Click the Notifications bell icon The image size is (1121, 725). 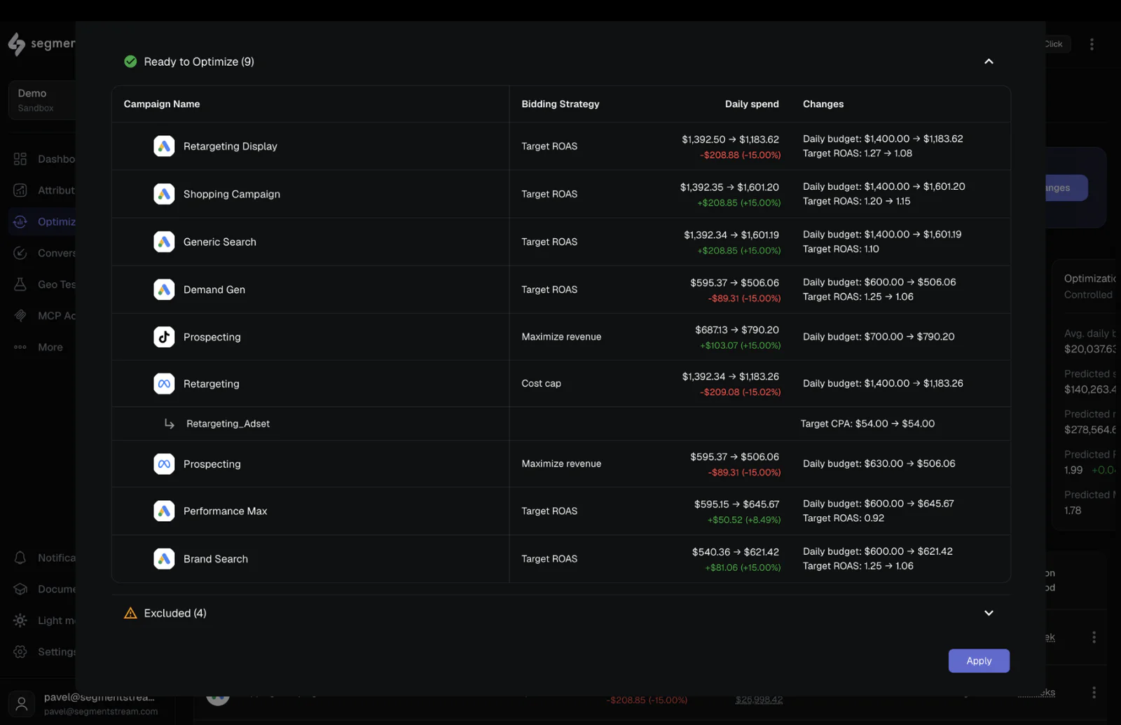coord(20,558)
